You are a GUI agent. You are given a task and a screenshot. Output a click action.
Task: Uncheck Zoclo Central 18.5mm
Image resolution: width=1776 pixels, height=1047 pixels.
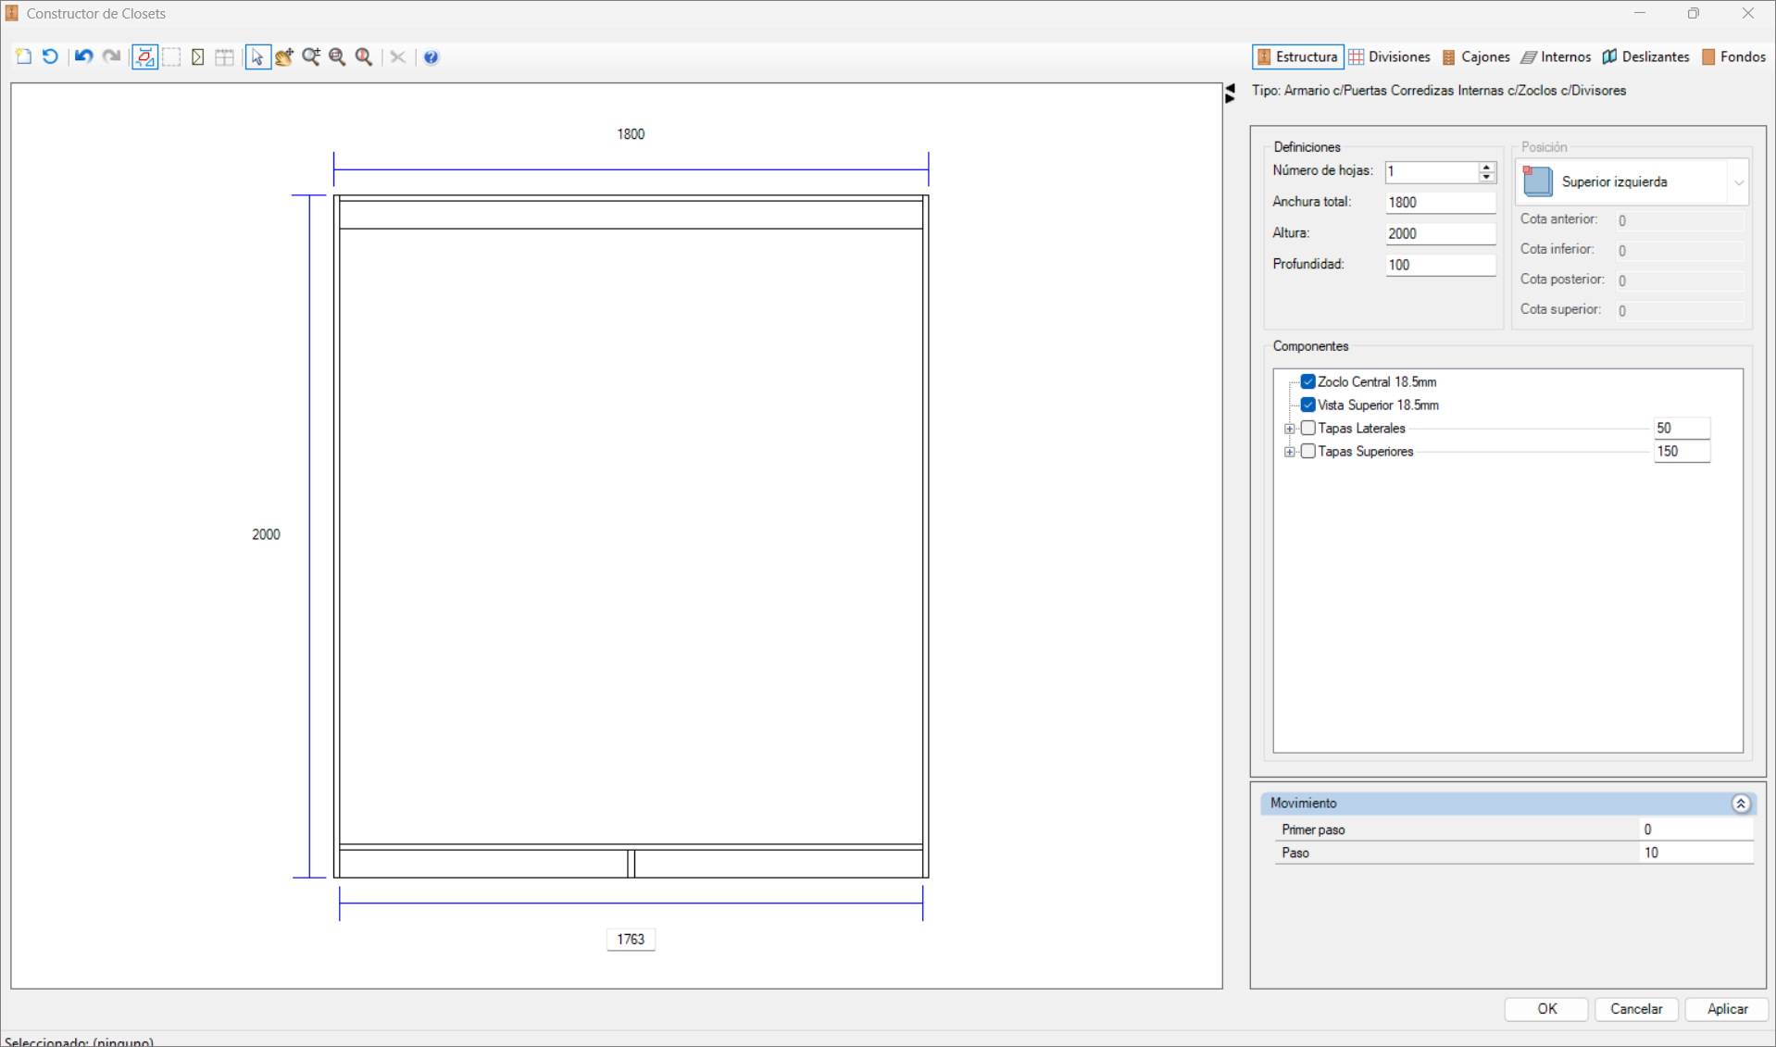(x=1307, y=381)
